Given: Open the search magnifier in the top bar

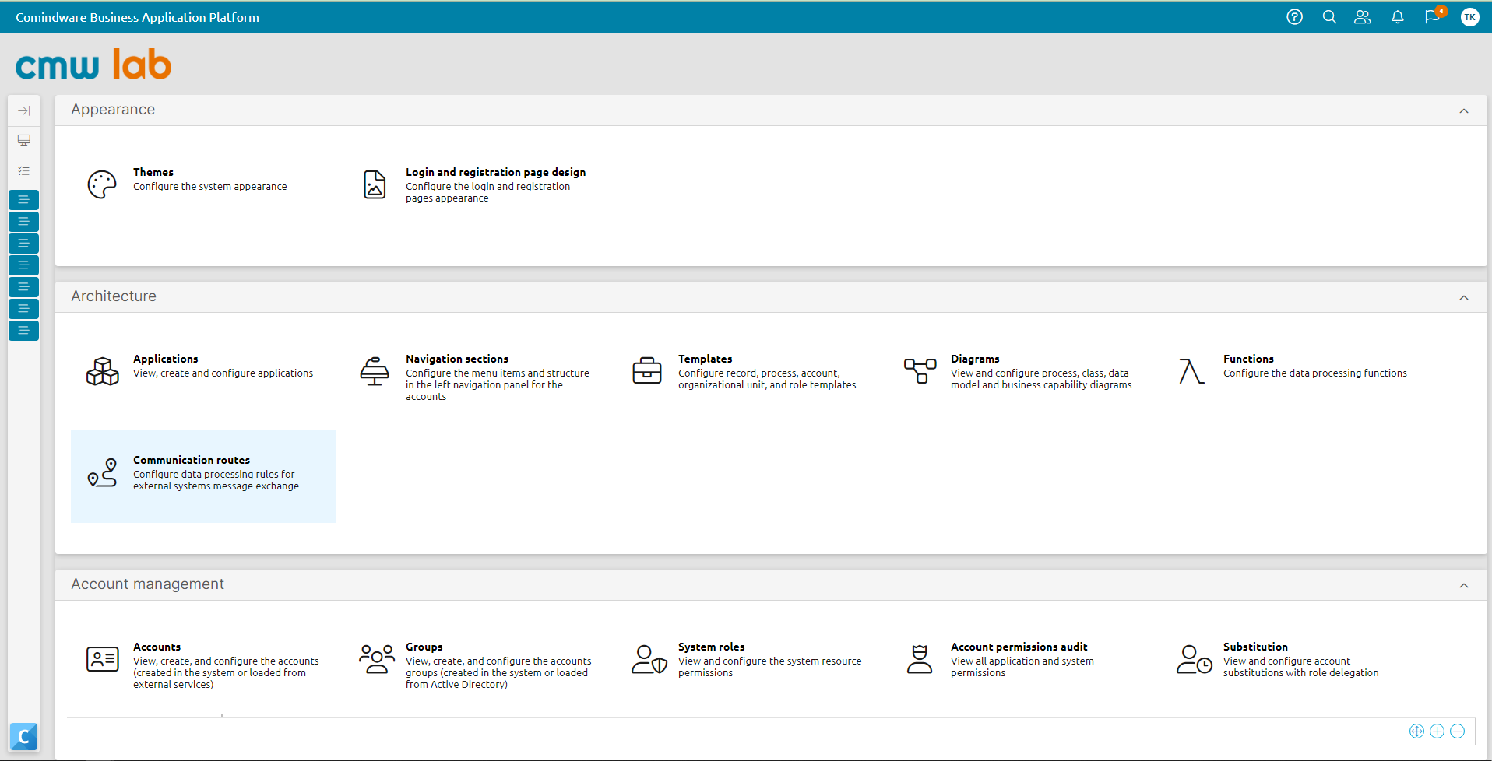Looking at the screenshot, I should click(x=1329, y=17).
